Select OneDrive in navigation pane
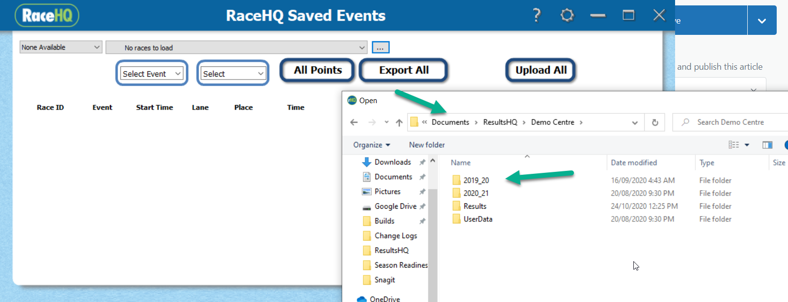Image resolution: width=788 pixels, height=302 pixels. click(x=384, y=299)
